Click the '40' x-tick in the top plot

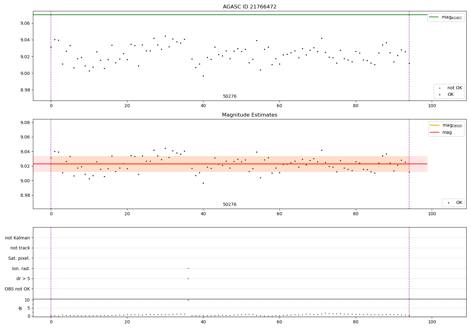pos(203,106)
